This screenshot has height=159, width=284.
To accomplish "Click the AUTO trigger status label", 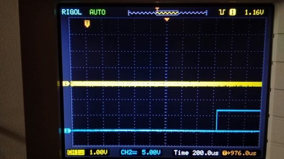I will [98, 12].
